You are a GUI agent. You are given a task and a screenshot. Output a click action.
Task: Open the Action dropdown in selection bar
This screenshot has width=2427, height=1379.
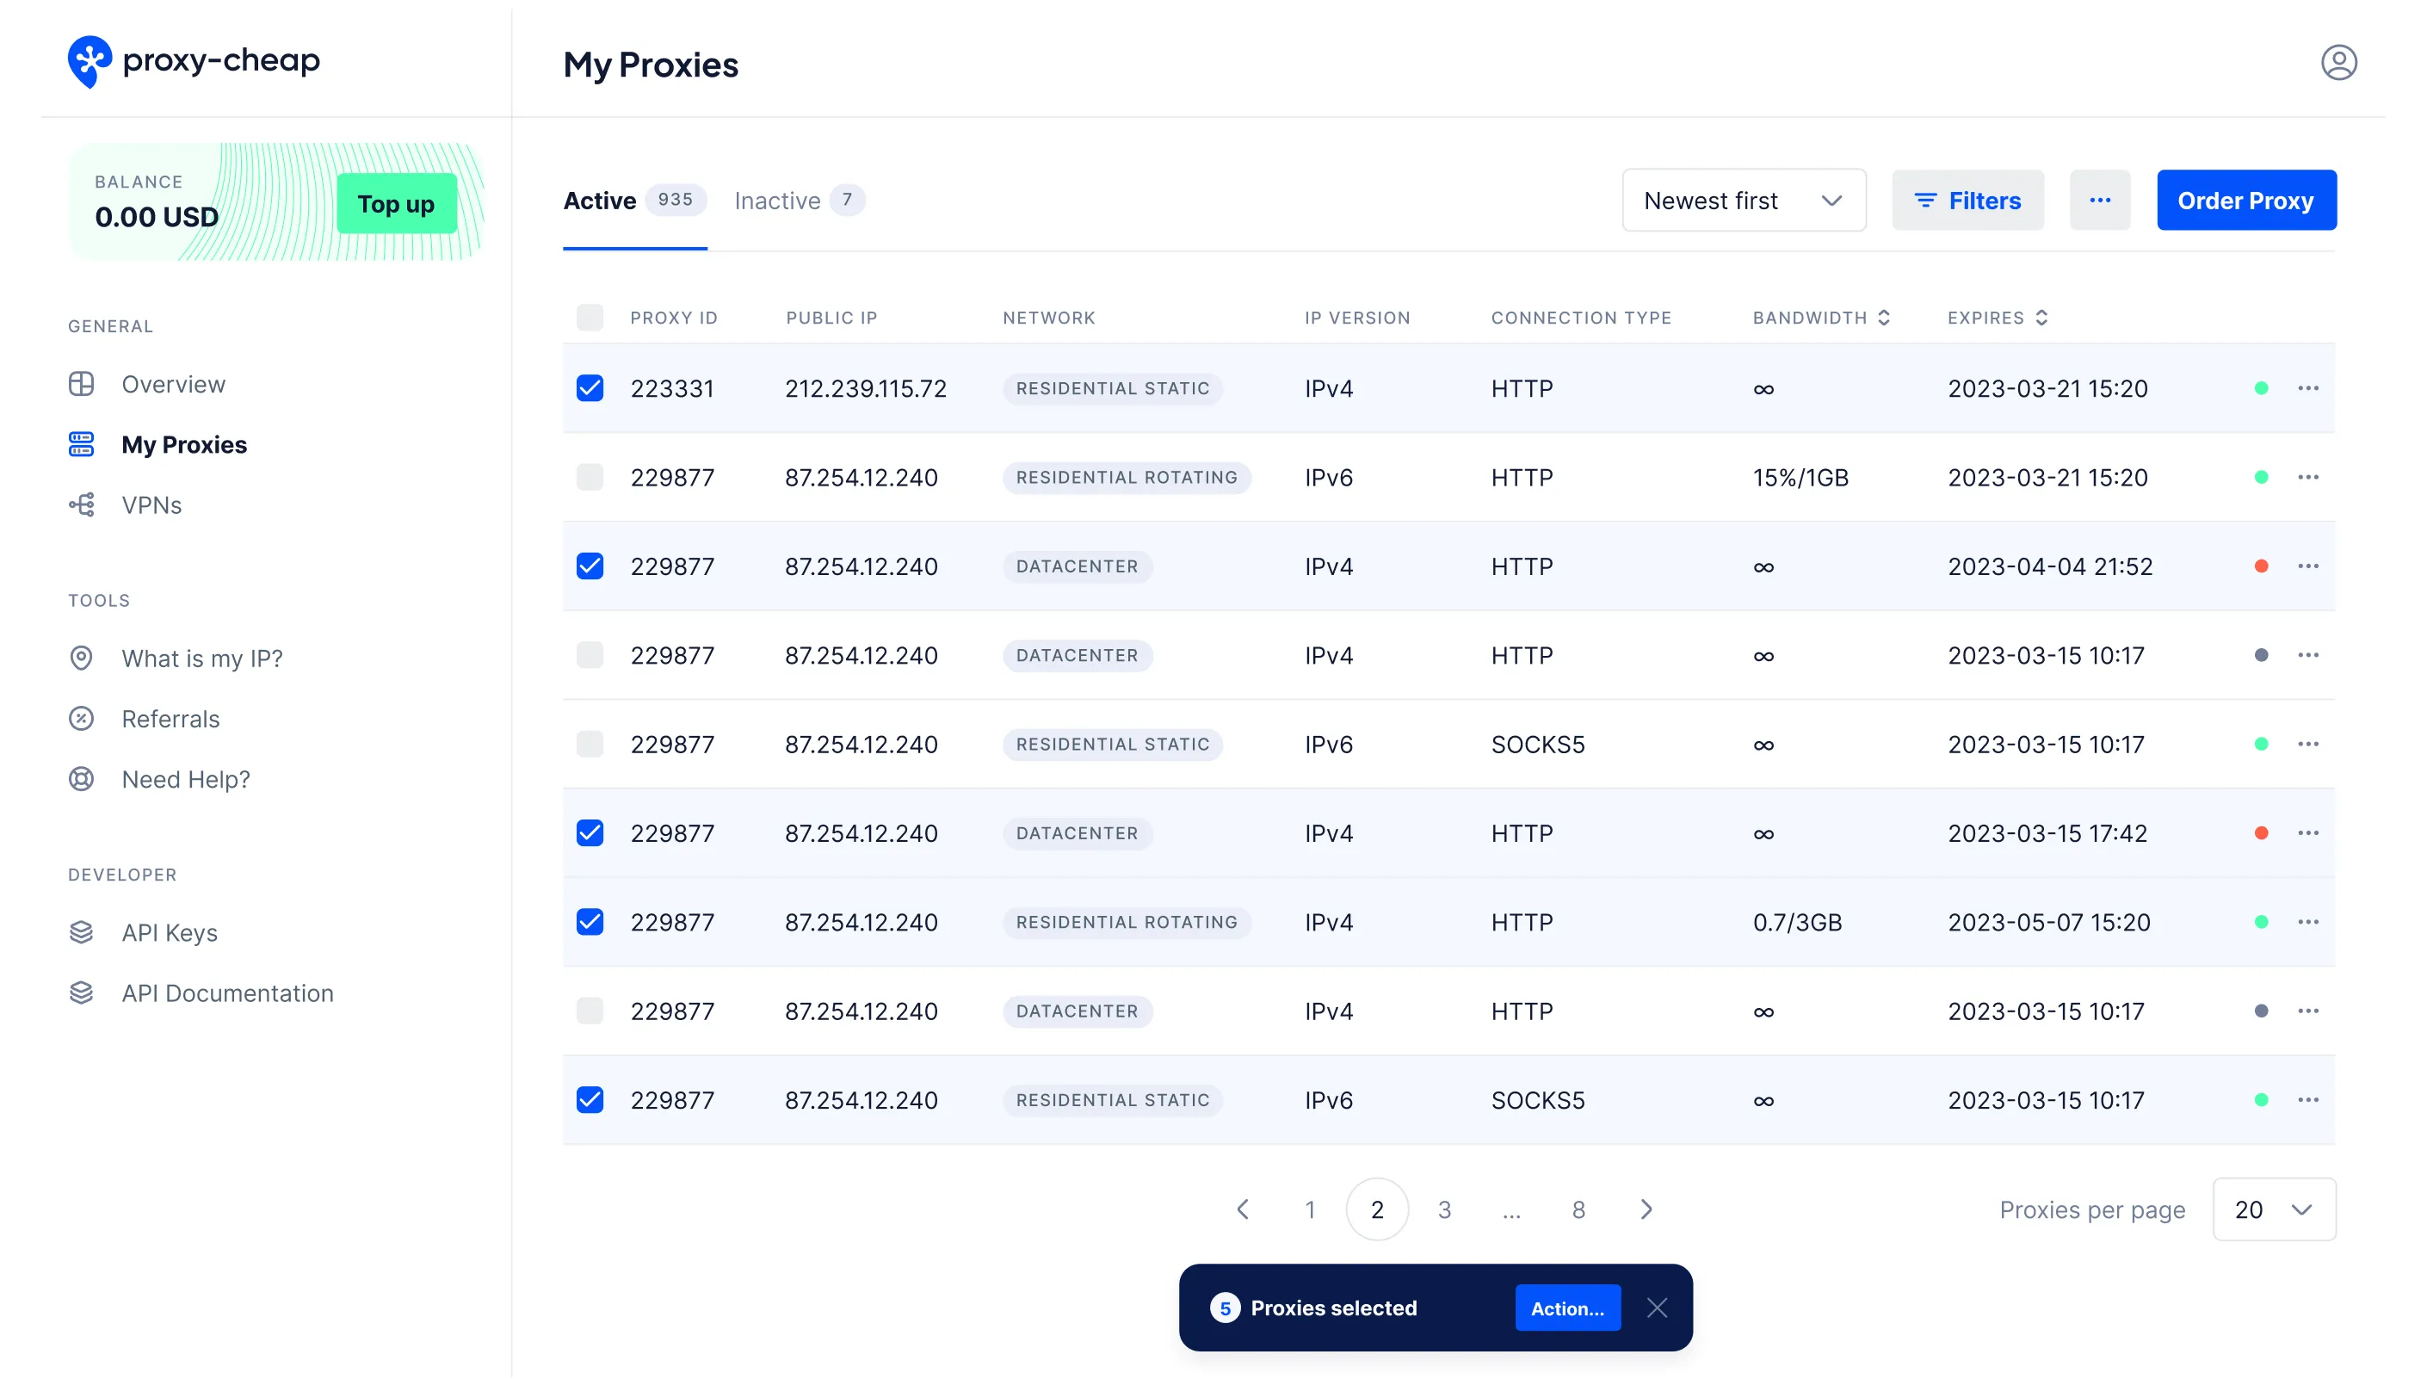coord(1567,1308)
